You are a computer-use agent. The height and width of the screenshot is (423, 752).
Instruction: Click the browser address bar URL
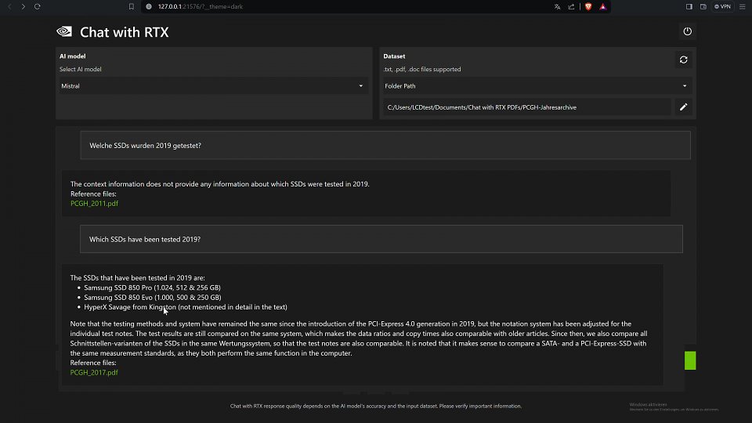(x=201, y=7)
